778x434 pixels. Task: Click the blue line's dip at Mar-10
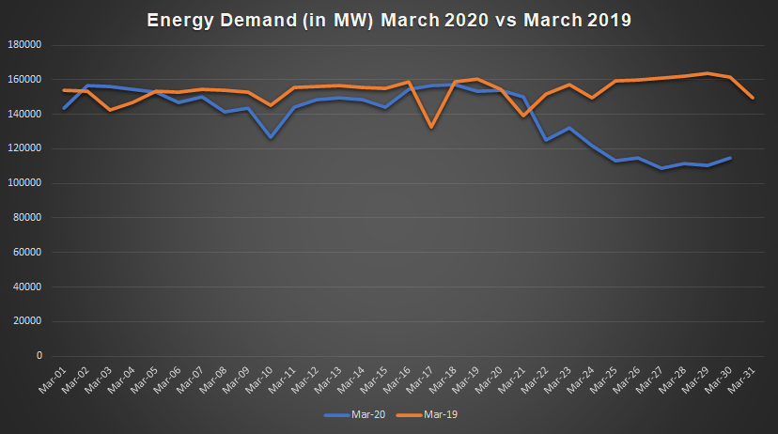pos(271,137)
